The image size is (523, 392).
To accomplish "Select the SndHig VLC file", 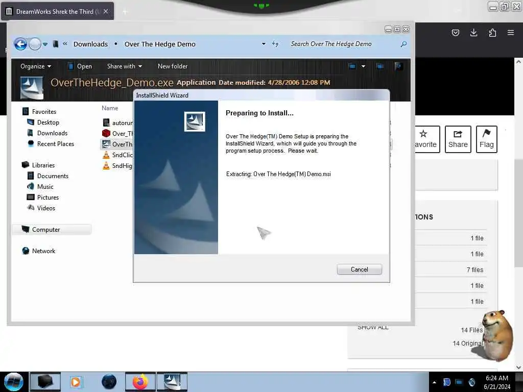I will [117, 166].
